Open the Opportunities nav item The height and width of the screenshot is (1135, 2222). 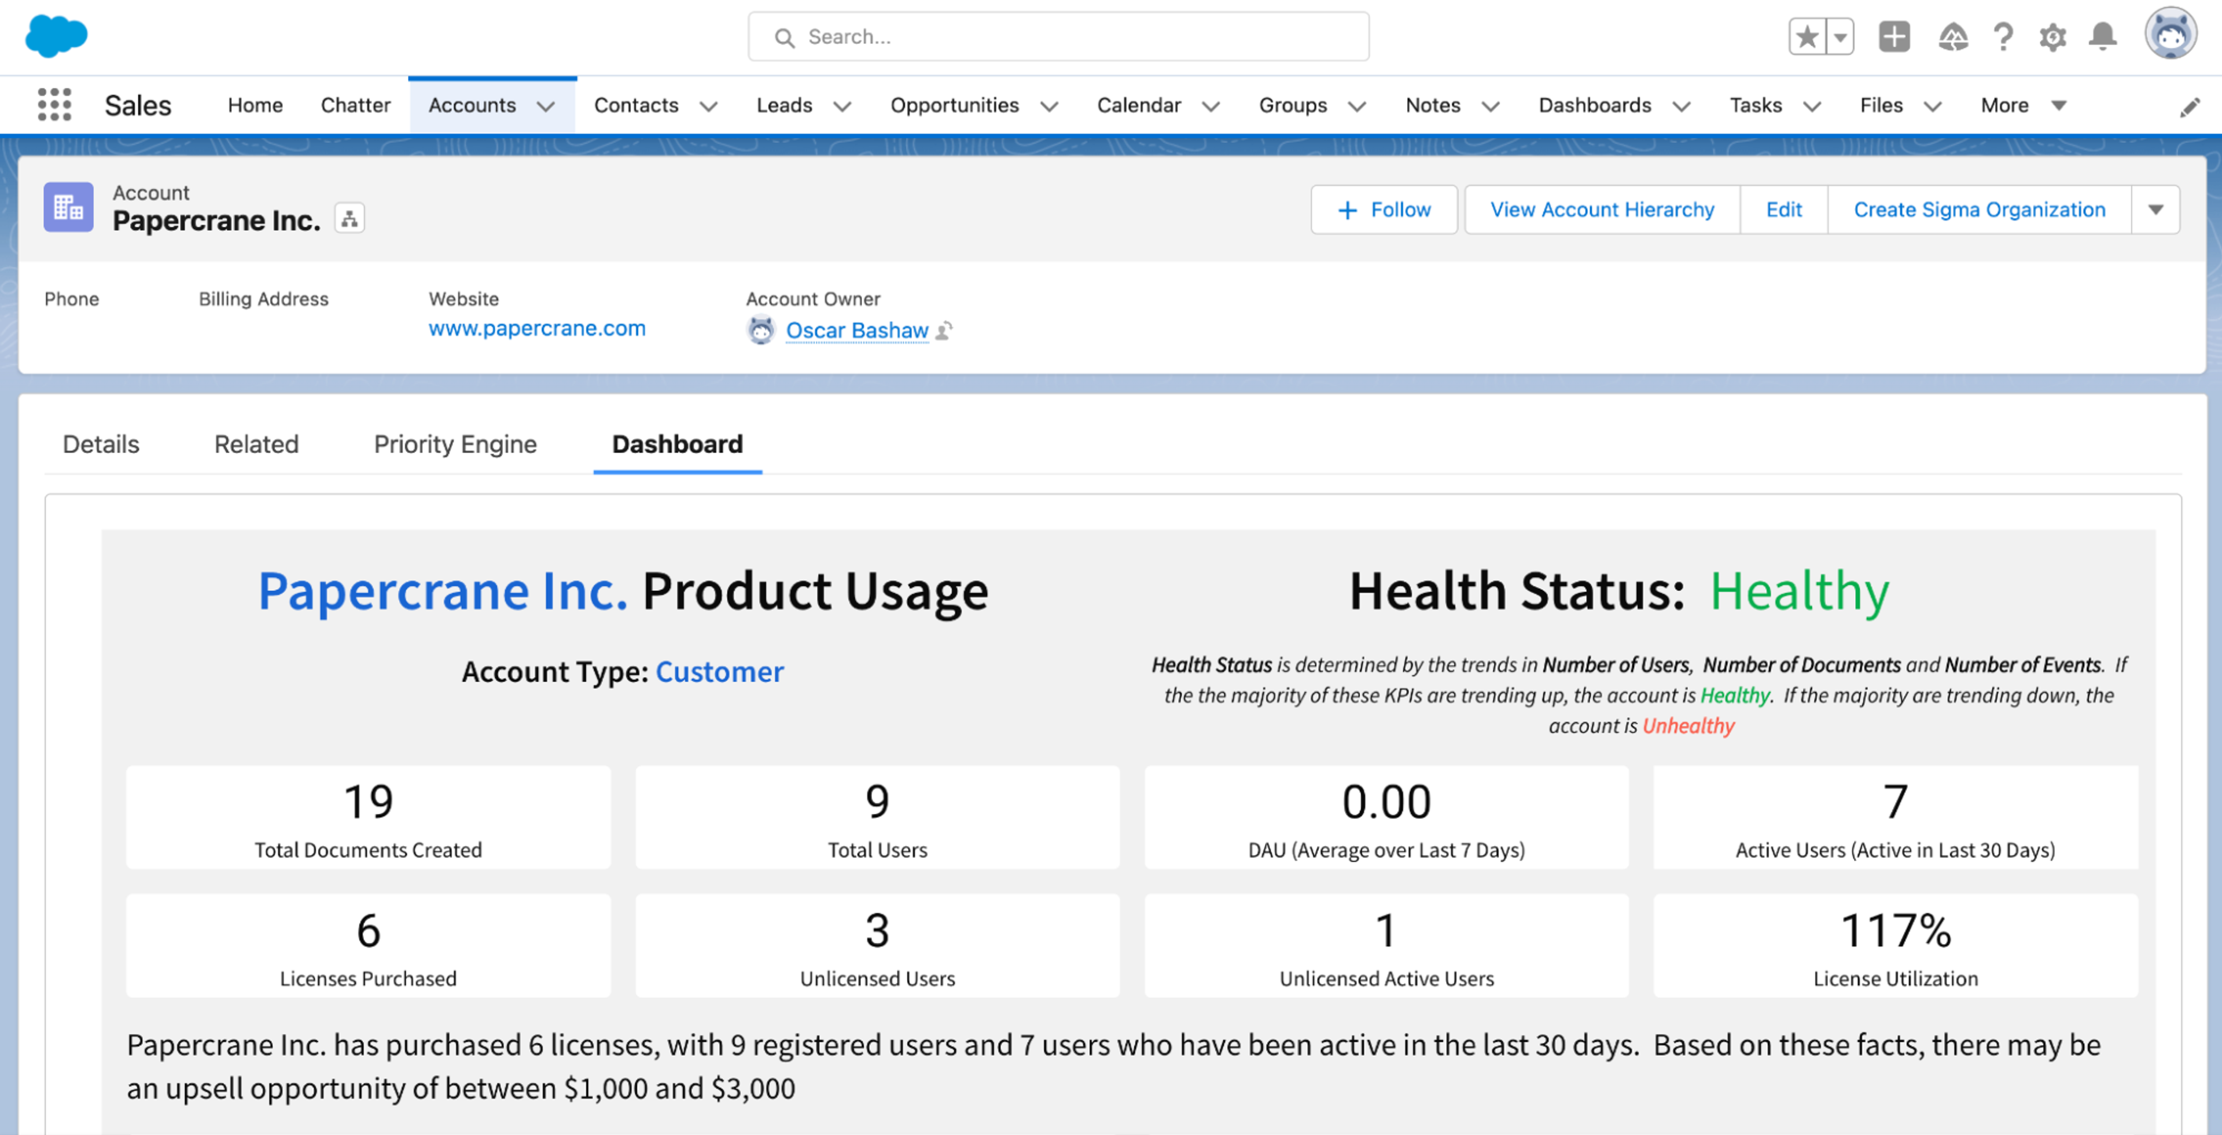pyautogui.click(x=955, y=105)
